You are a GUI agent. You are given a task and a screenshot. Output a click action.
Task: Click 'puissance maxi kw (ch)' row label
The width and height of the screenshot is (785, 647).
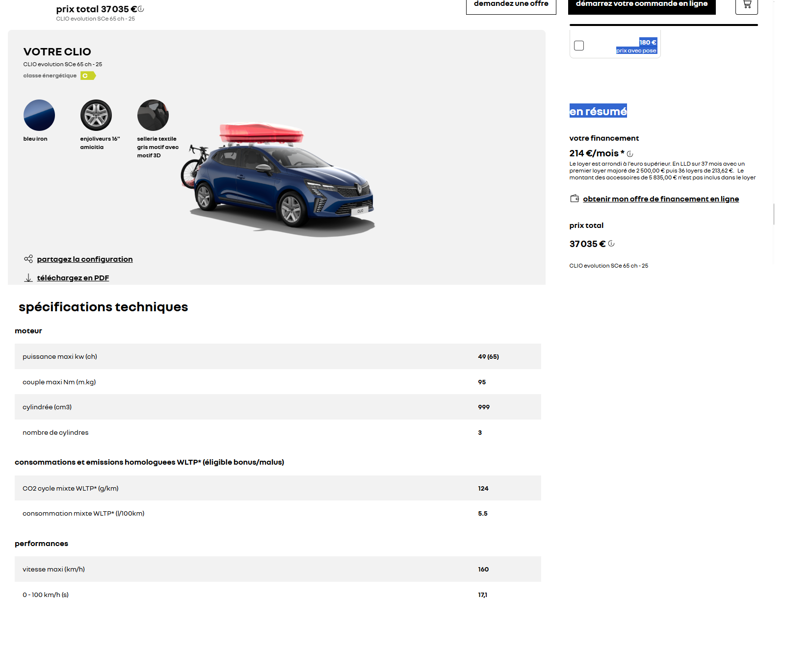60,356
